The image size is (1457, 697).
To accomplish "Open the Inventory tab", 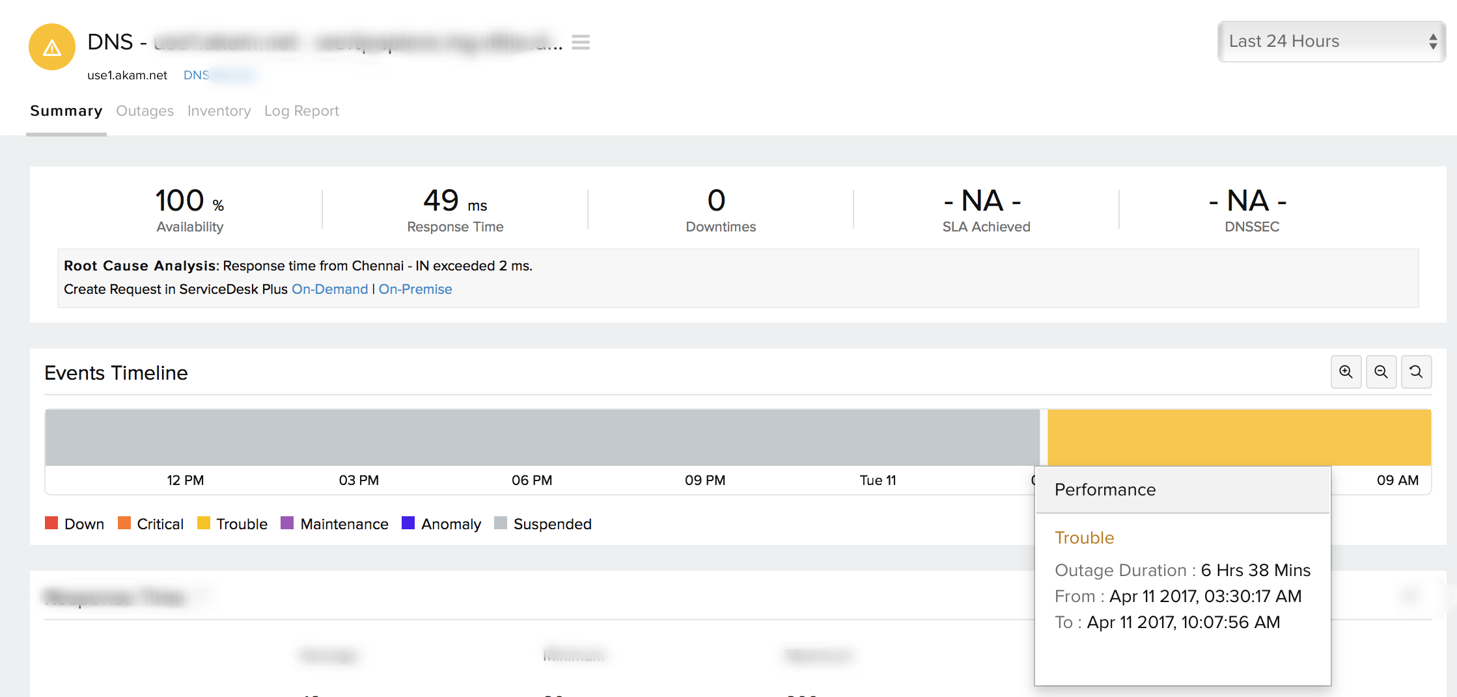I will 219,111.
